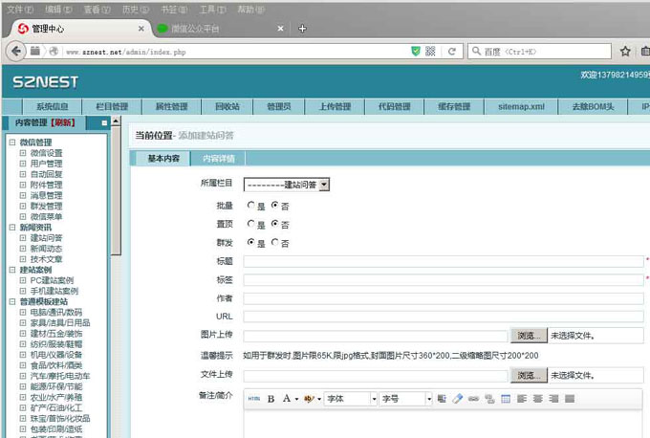Select 是 for the 批量 option

250,205
